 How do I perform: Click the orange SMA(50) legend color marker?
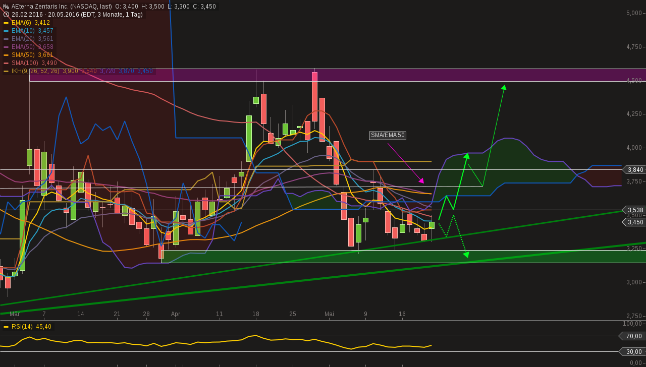click(x=6, y=55)
